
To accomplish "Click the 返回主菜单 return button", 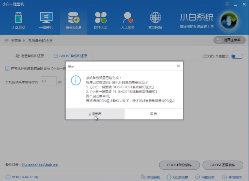I will pos(229,40).
